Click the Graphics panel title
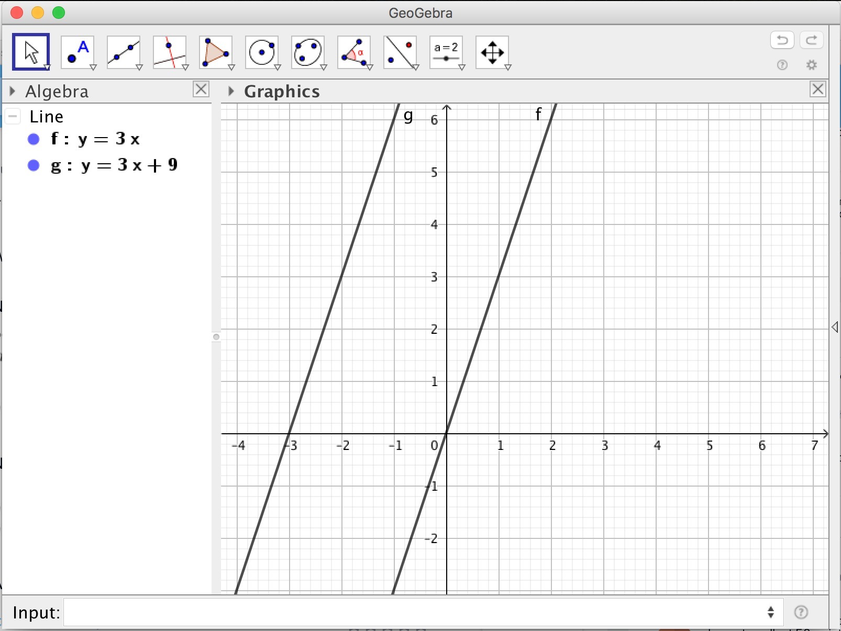Image resolution: width=841 pixels, height=631 pixels. click(282, 92)
